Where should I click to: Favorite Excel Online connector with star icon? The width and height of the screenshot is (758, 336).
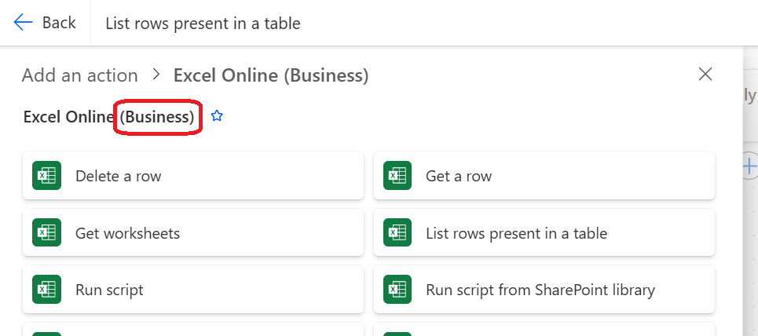pyautogui.click(x=217, y=116)
